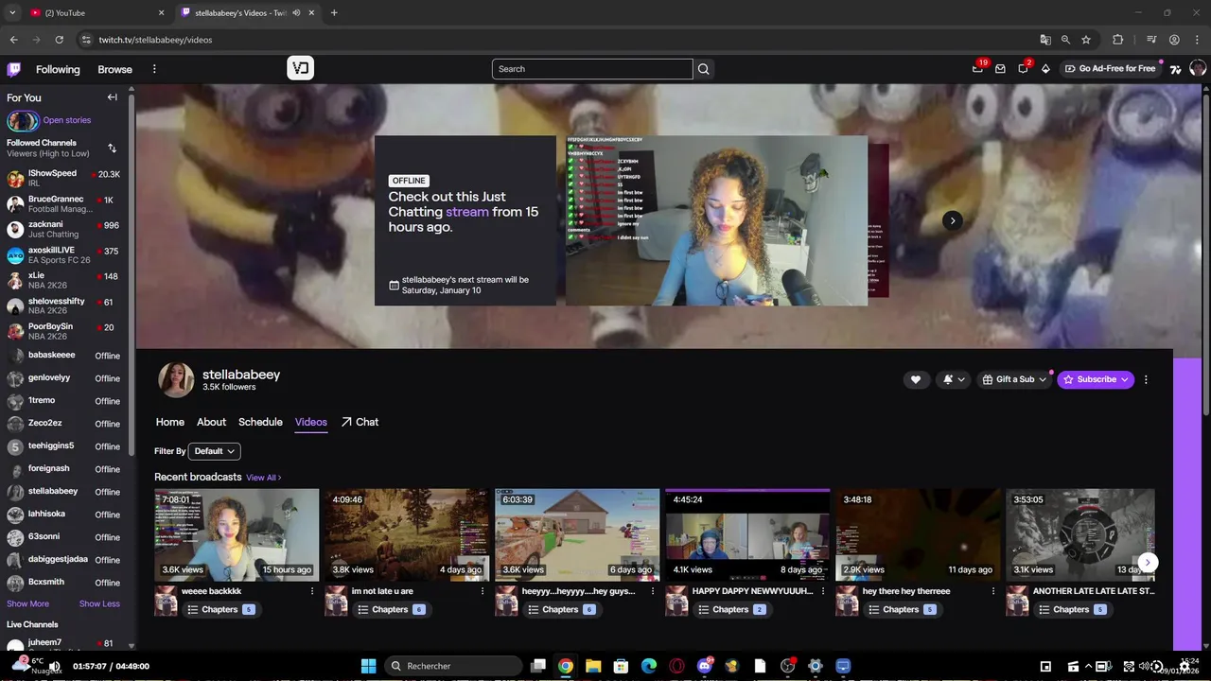The height and width of the screenshot is (681, 1211).
Task: Open the 7:08:01 weeee backkkk thumbnail
Action: pos(237,534)
